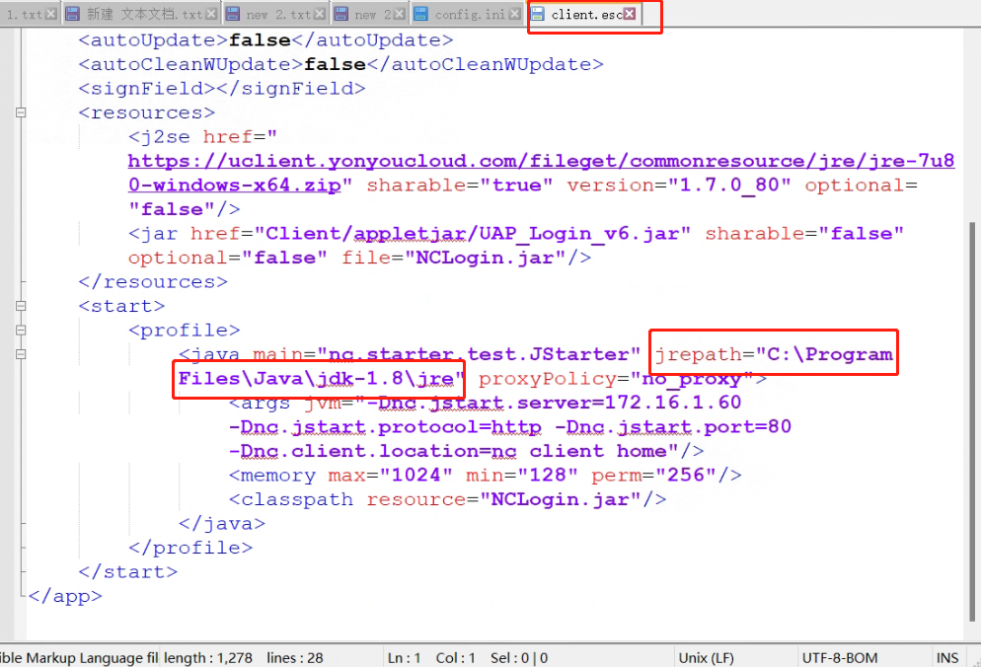
Task: Close the 1.txt tab
Action: [x=50, y=15]
